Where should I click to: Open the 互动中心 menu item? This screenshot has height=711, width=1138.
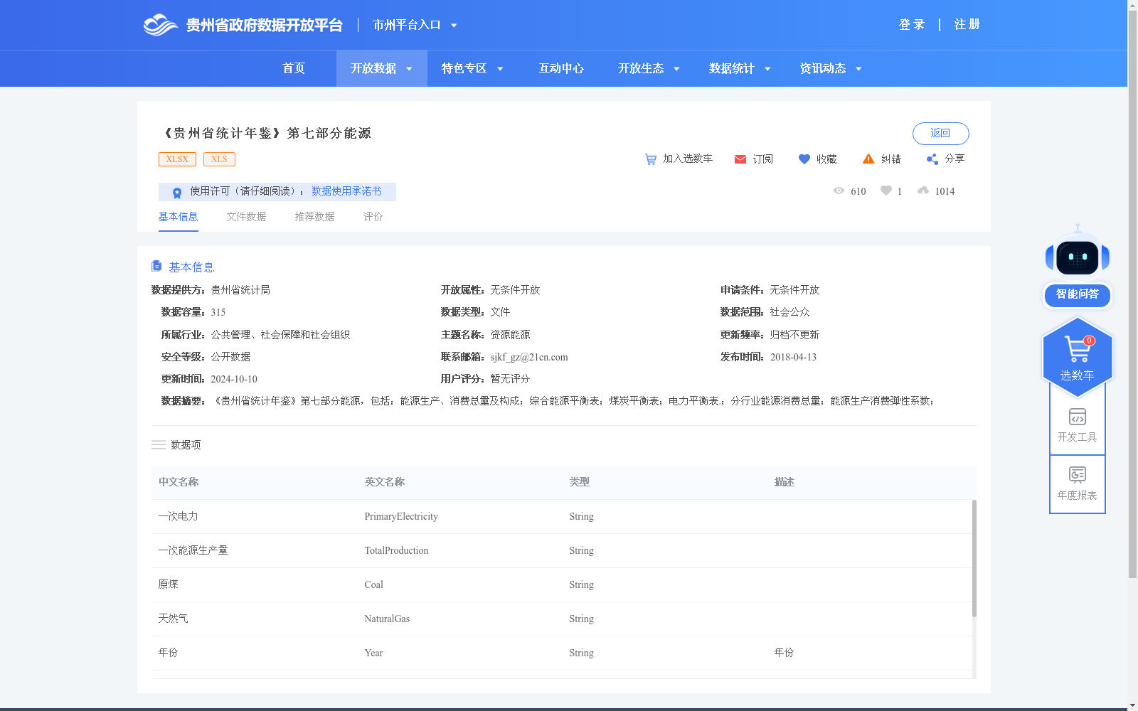(560, 68)
